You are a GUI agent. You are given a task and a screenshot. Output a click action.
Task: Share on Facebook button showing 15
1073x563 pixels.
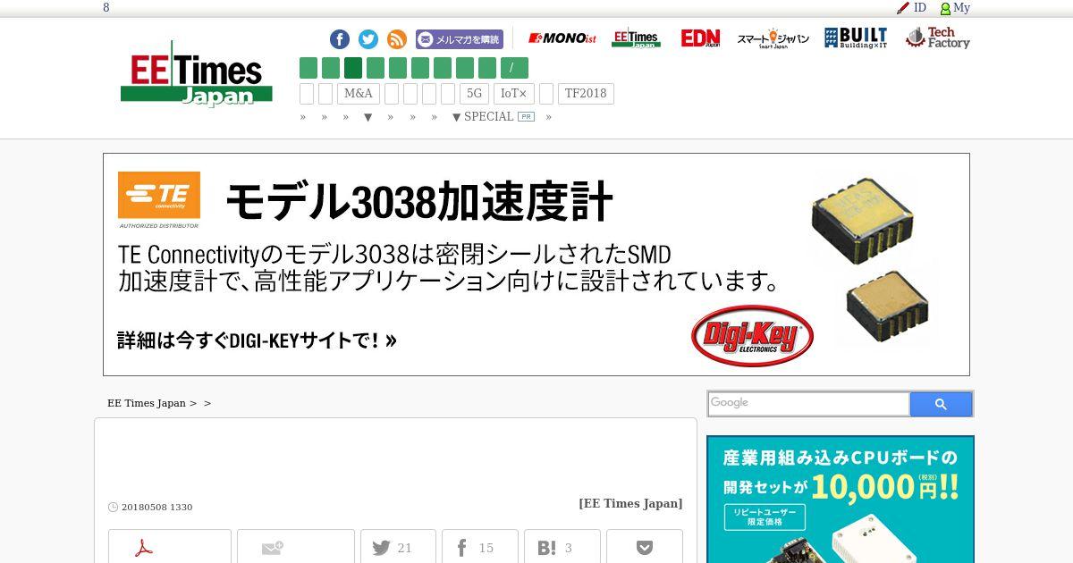click(480, 547)
